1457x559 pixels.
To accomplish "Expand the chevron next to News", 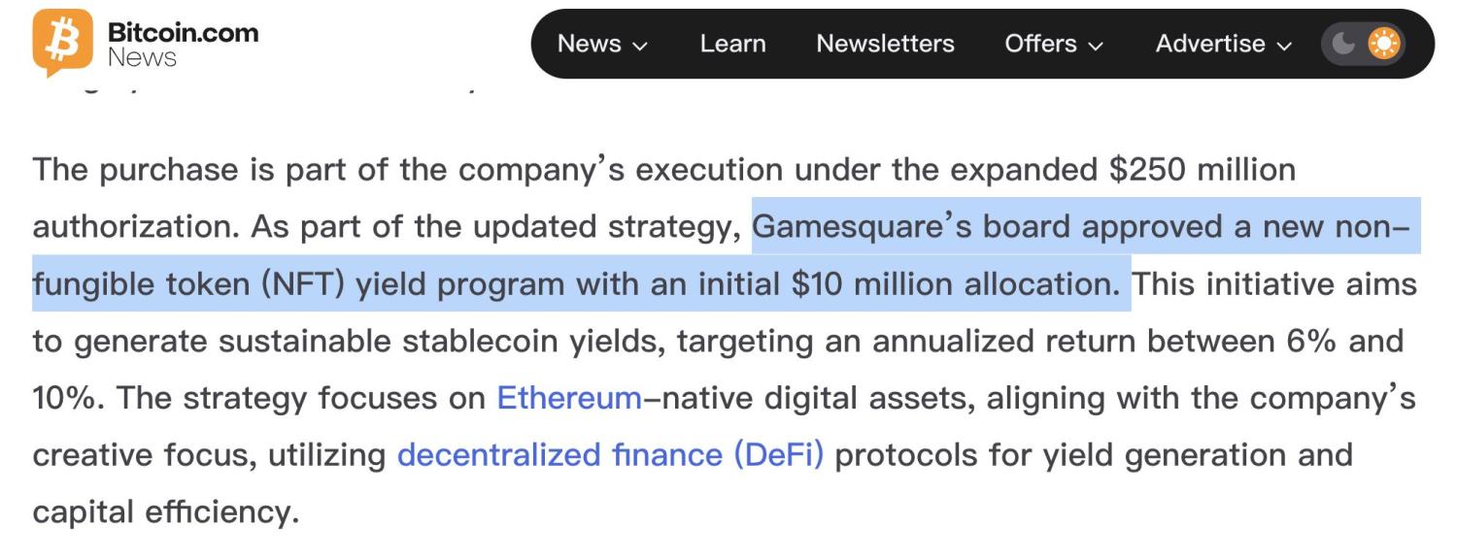I will pyautogui.click(x=639, y=46).
